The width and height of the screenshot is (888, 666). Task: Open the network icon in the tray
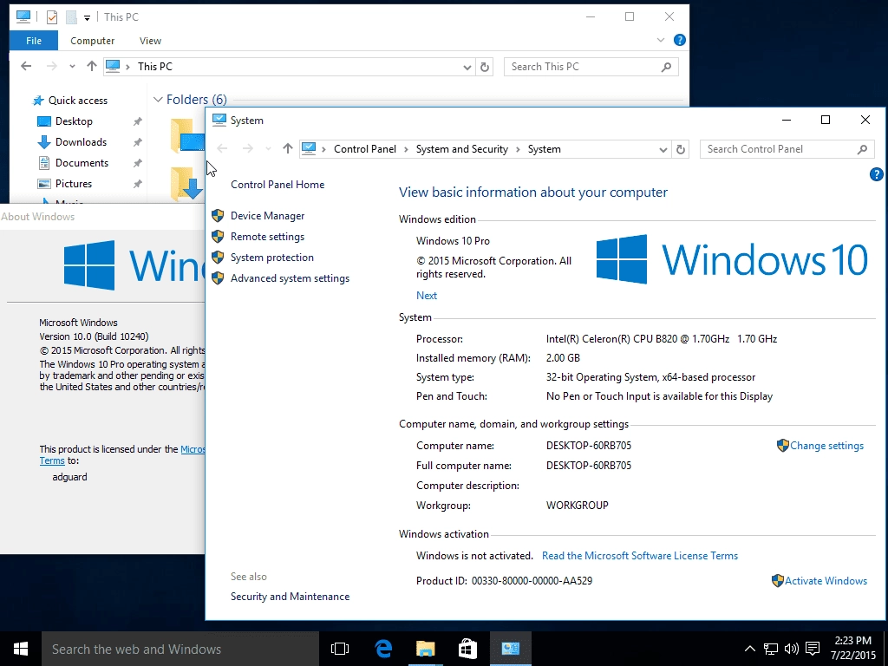(x=770, y=649)
